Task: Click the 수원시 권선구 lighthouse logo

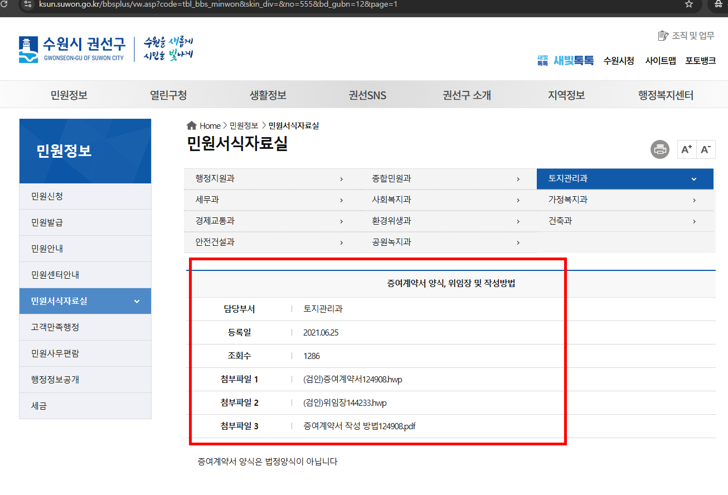Action: tap(26, 49)
